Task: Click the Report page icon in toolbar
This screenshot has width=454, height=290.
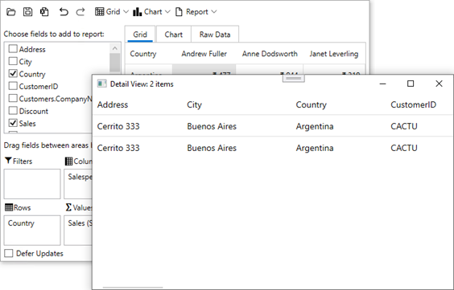Action: coord(179,12)
